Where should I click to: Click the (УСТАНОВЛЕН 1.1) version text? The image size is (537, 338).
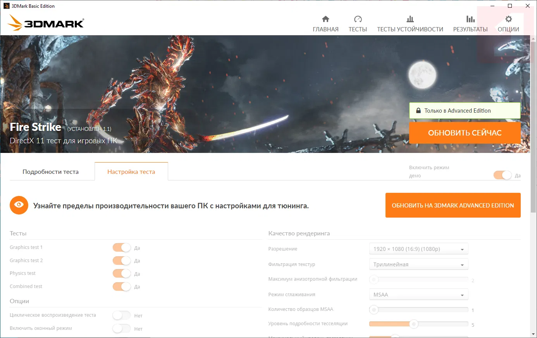coord(89,129)
